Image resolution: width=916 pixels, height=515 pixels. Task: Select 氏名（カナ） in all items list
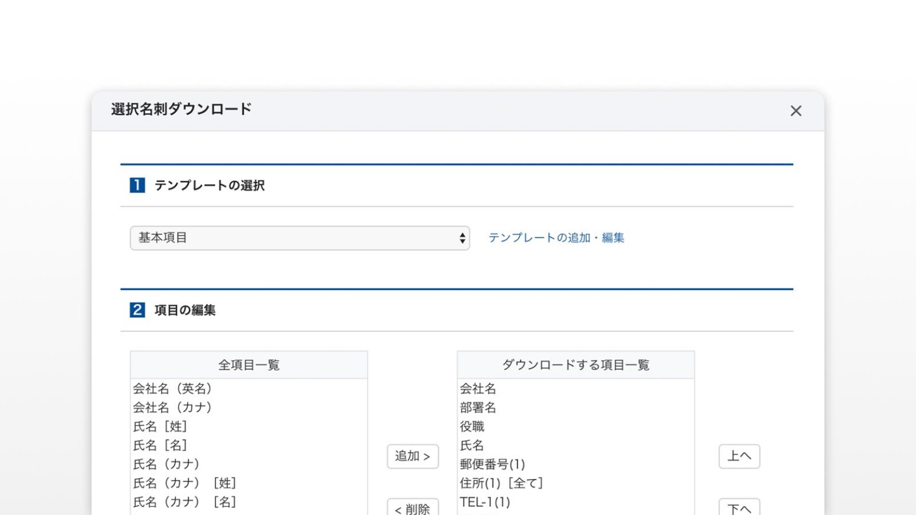[x=248, y=464]
